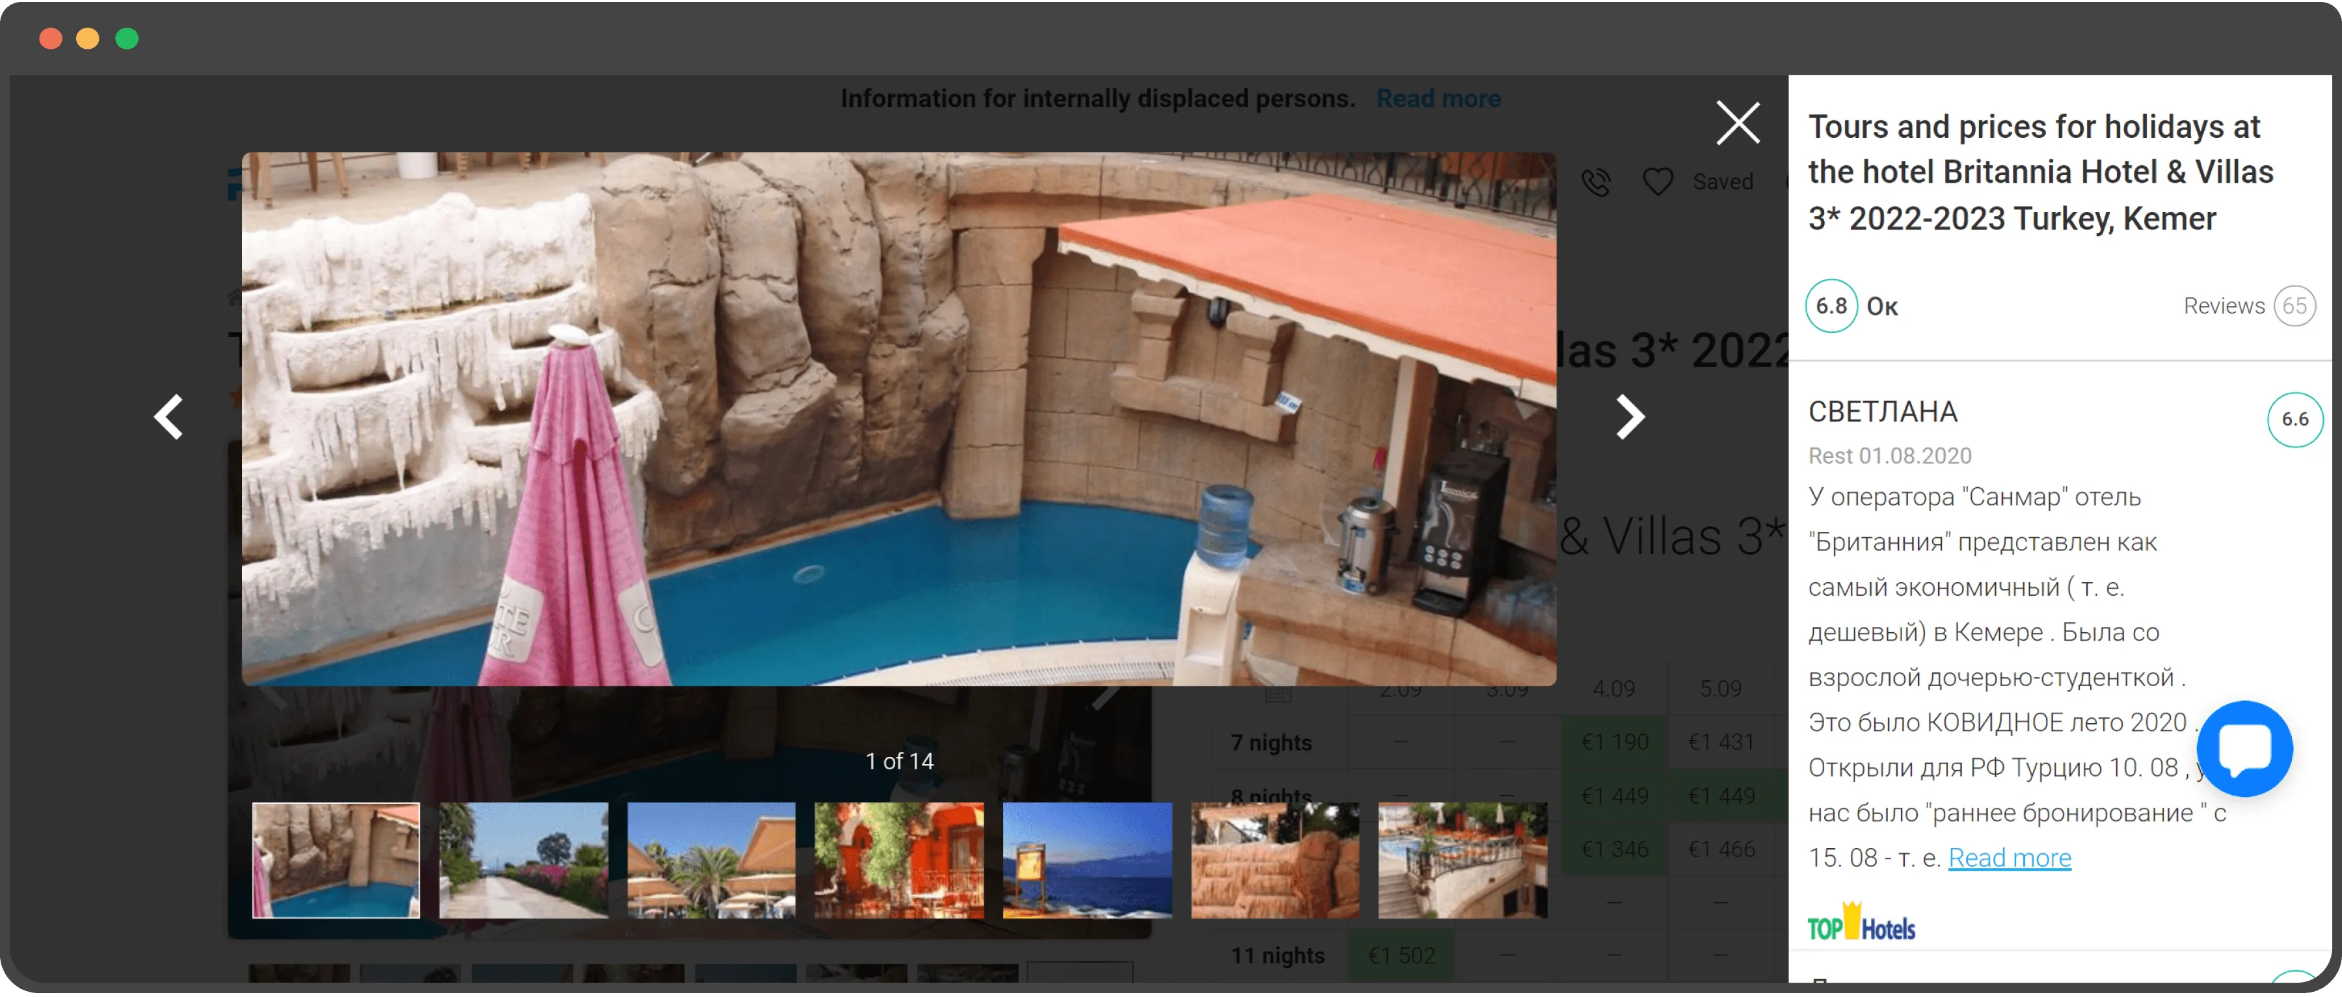
Task: Go to the previous gallery photo
Action: [169, 417]
